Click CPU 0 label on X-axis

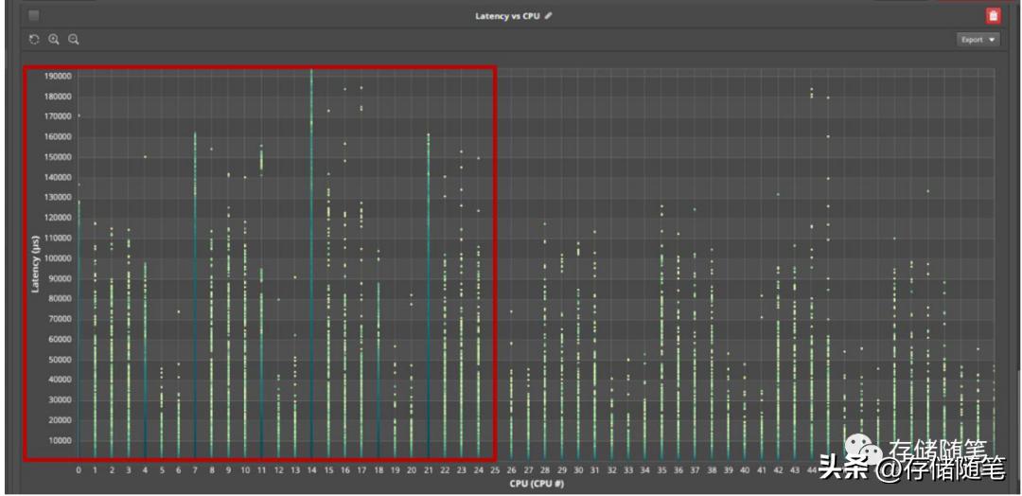click(79, 469)
